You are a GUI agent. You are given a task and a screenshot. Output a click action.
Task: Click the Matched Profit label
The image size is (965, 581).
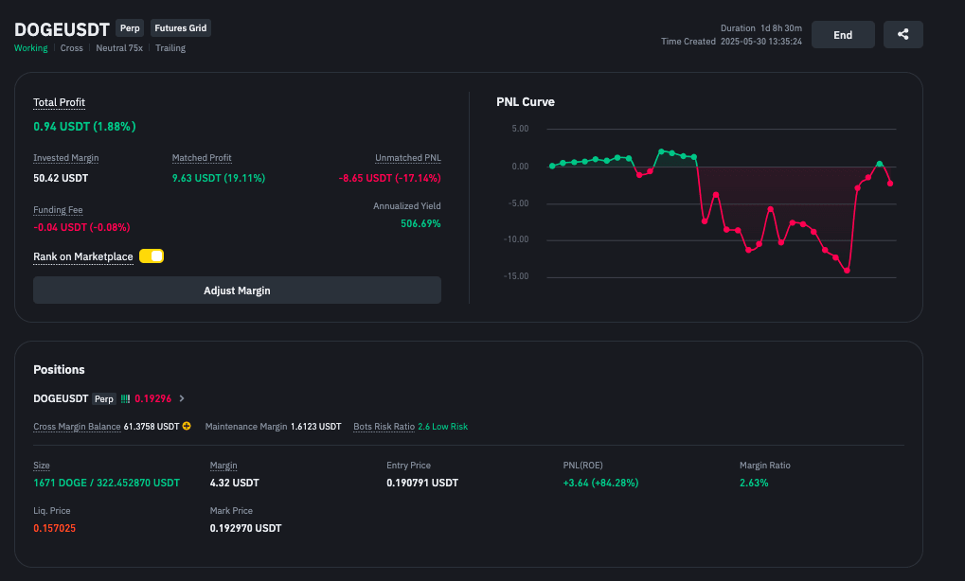[x=202, y=158]
